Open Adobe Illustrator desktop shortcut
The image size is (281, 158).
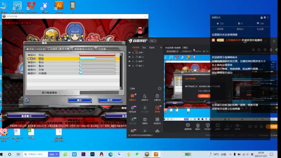(59, 7)
